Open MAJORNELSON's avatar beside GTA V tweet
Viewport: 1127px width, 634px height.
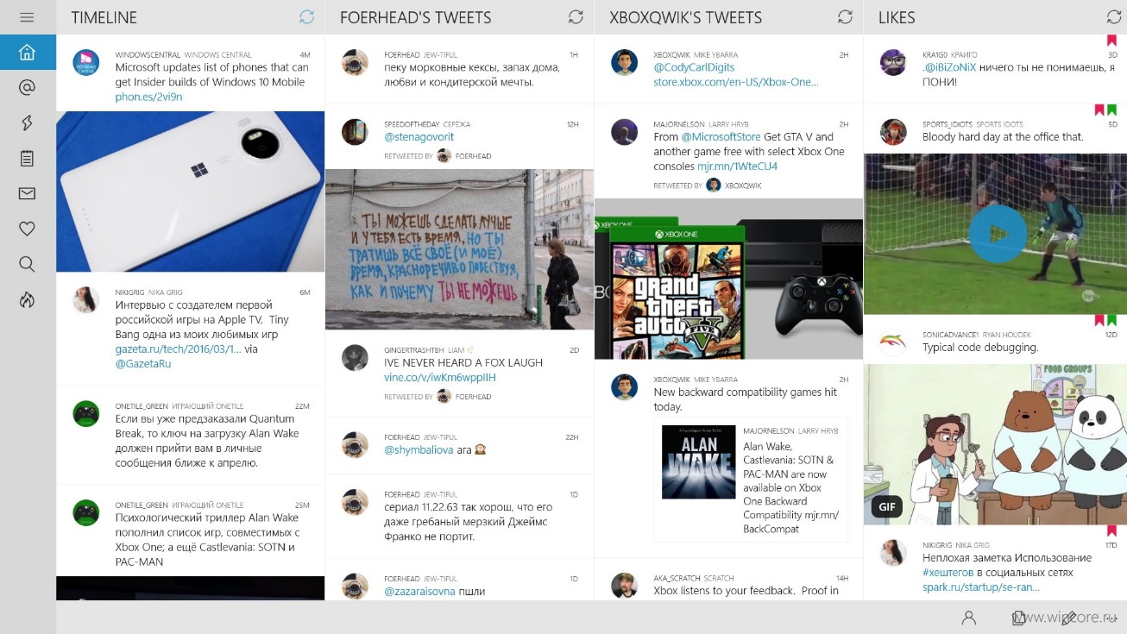pos(625,132)
